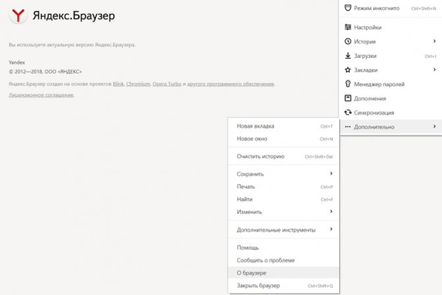Viewport: 442px width, 295px height.
Task: Expand Изменить submenu chevron
Action: 331,211
